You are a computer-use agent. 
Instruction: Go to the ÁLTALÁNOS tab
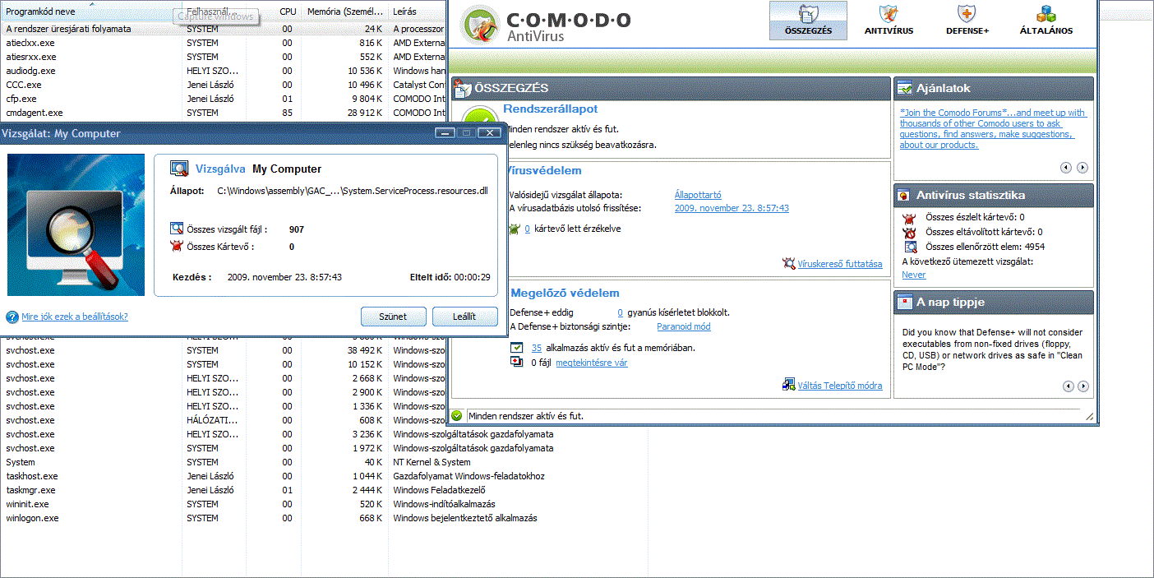tap(1046, 21)
